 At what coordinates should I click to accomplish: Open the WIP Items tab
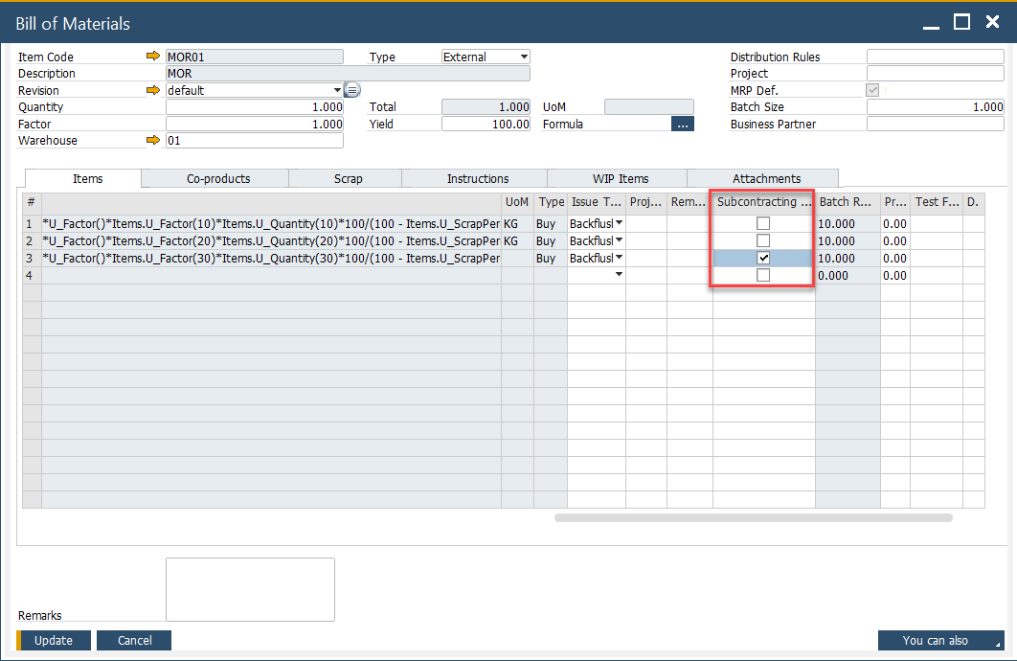[620, 178]
